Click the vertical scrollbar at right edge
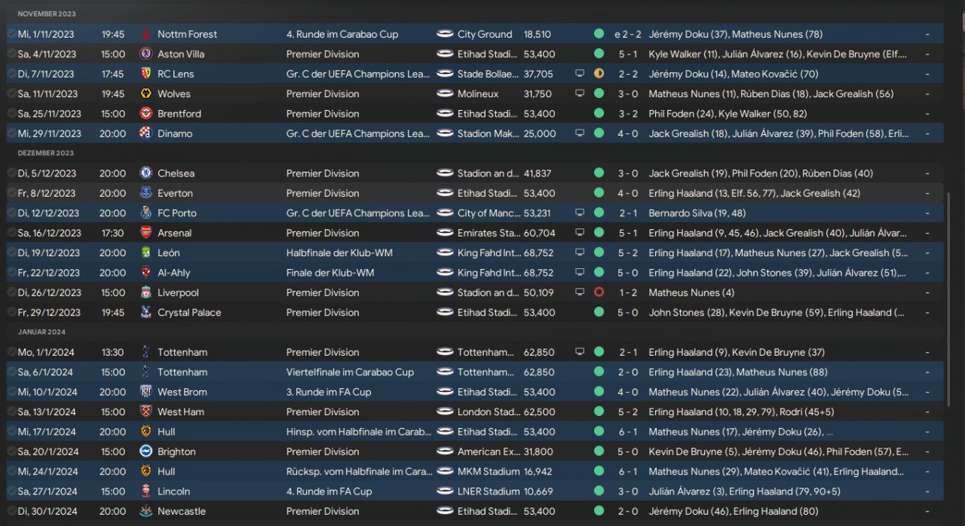 tap(949, 298)
